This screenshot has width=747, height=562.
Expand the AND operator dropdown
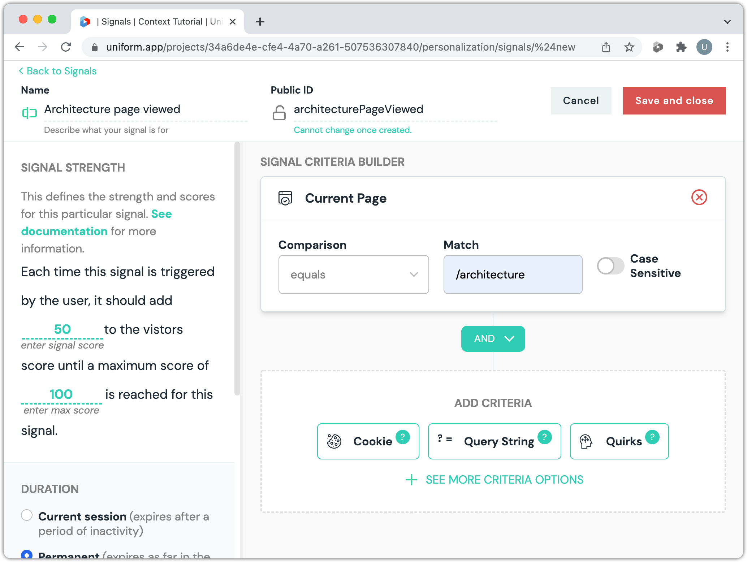[x=493, y=339]
